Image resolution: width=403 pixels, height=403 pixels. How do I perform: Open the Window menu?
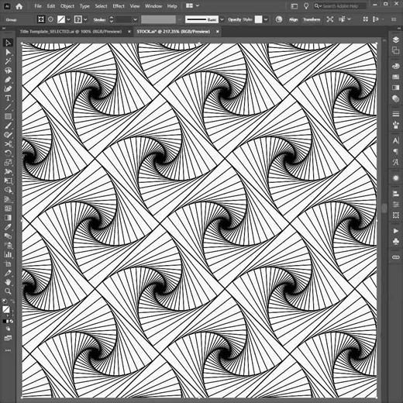(153, 6)
